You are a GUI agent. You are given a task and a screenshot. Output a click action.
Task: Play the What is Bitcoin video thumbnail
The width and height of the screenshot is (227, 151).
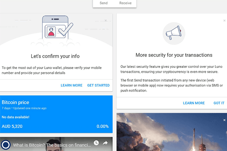point(56,144)
